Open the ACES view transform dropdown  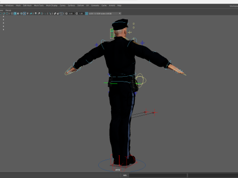coord(105,13)
